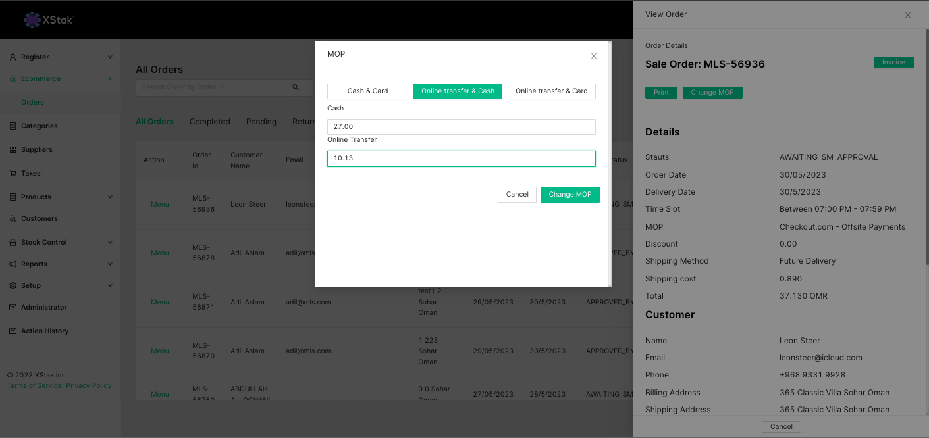Viewport: 929px width, 438px height.
Task: Select Online transfer & Cash option
Action: pyautogui.click(x=458, y=91)
